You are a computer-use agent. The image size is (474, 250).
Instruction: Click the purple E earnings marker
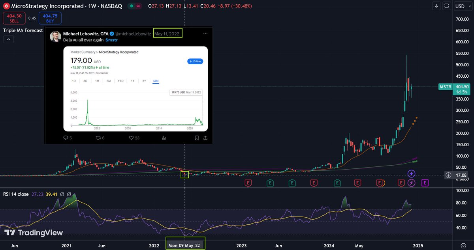425,183
